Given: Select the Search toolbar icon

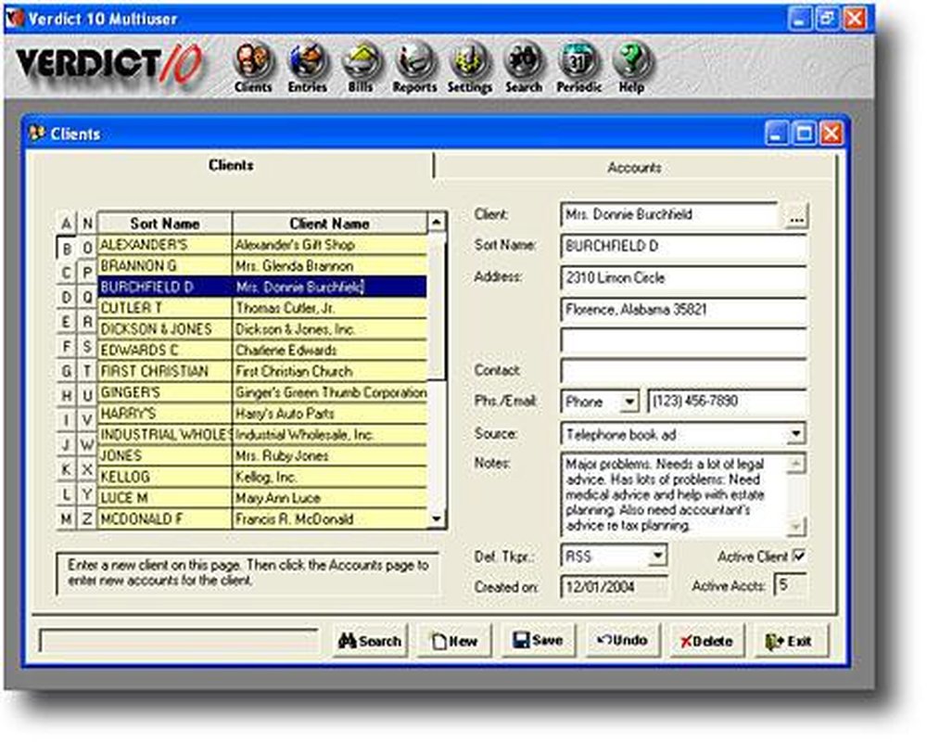Looking at the screenshot, I should point(524,65).
